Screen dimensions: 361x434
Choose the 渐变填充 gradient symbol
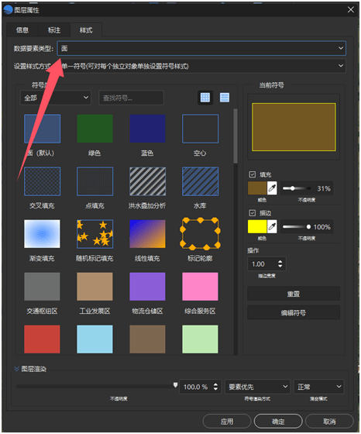tap(42, 234)
